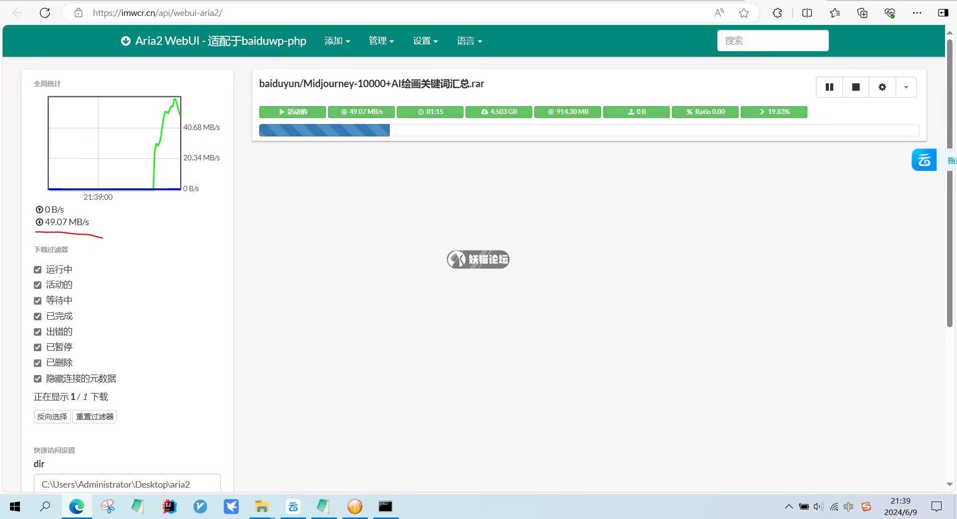Click the 反向选择 button

52,416
